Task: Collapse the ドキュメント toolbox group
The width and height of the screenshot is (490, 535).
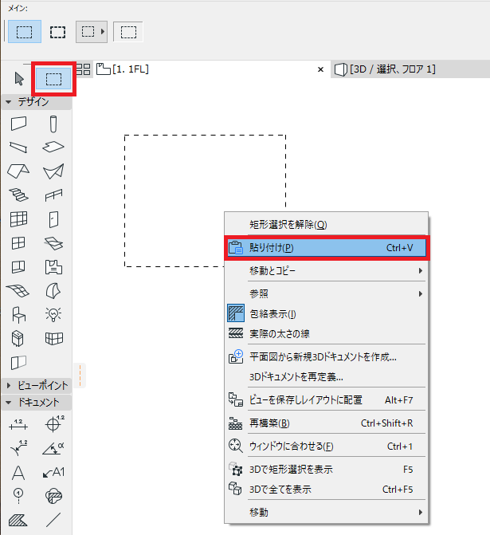Action: click(9, 403)
